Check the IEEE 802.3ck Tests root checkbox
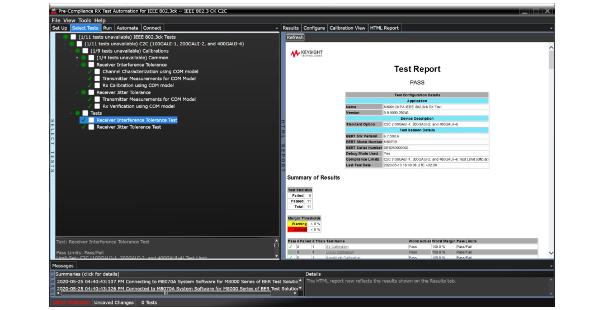 point(73,37)
